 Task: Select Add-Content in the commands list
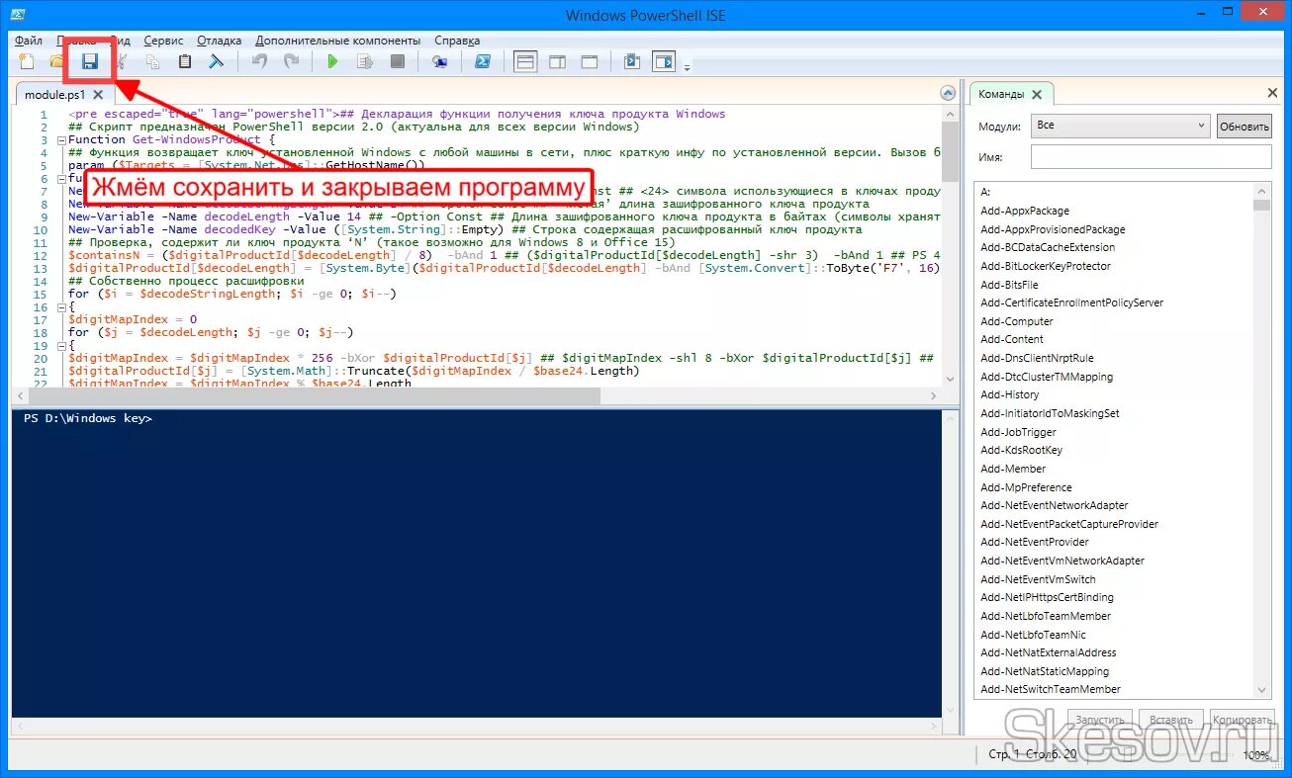[1012, 339]
